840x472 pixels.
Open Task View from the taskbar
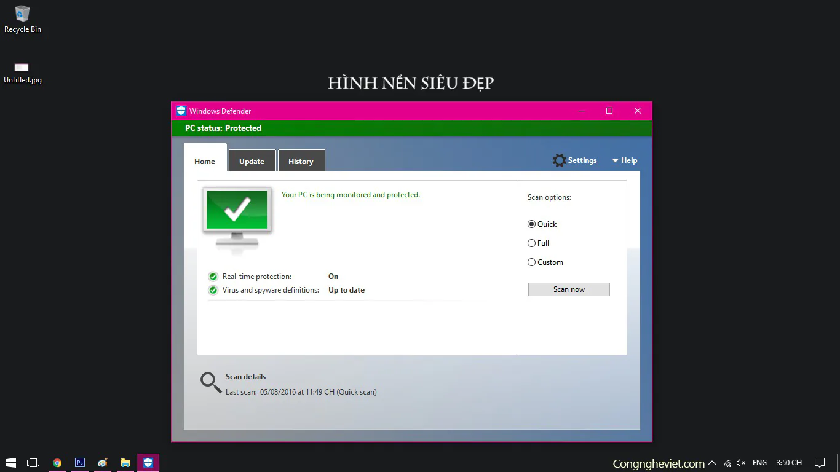pos(33,463)
